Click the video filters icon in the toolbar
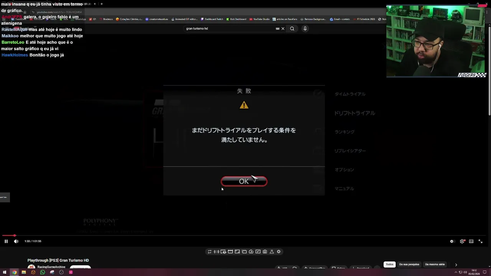491x276 pixels. tap(258, 252)
